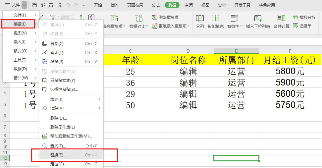Click the magnifier icon beside 查找(F)...
The image size is (322, 168).
click(45, 146)
